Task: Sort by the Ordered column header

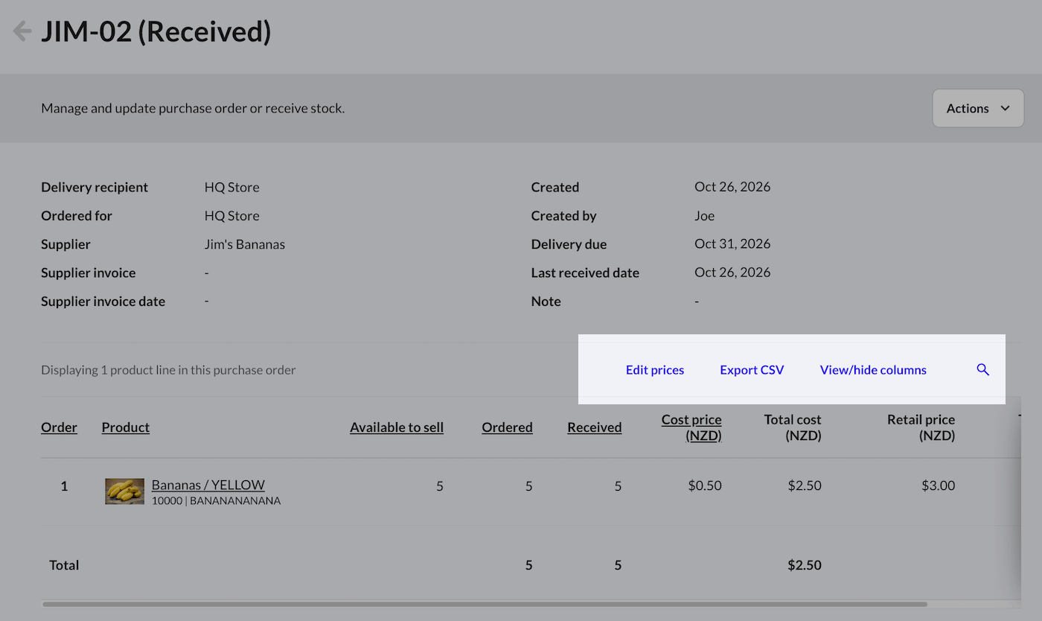Action: pos(507,427)
